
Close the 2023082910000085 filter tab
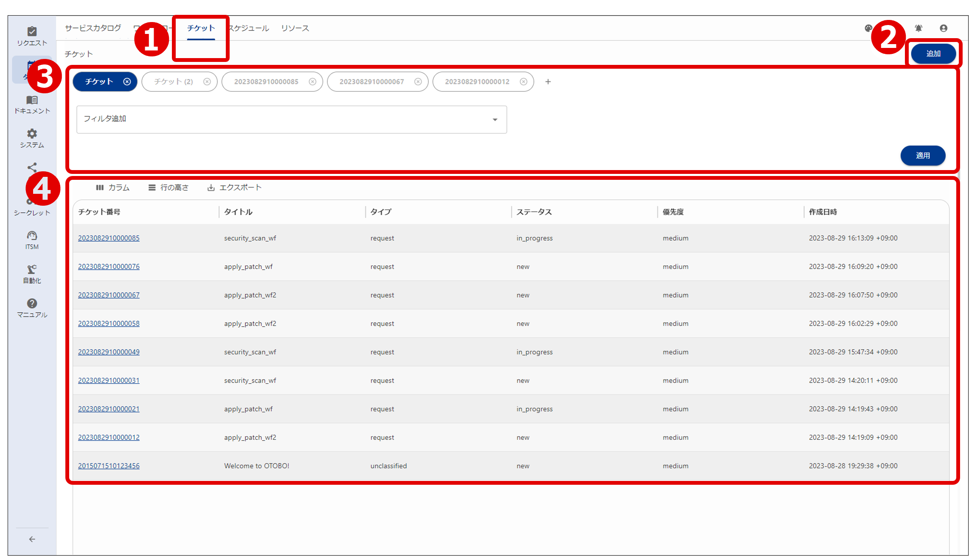[312, 81]
